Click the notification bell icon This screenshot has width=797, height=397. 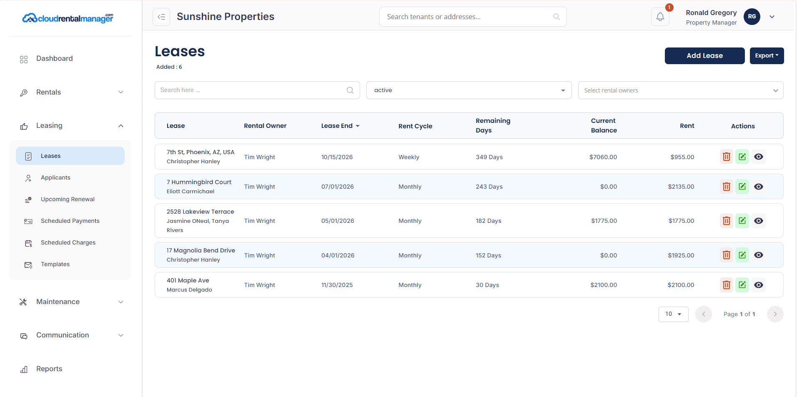(x=660, y=17)
